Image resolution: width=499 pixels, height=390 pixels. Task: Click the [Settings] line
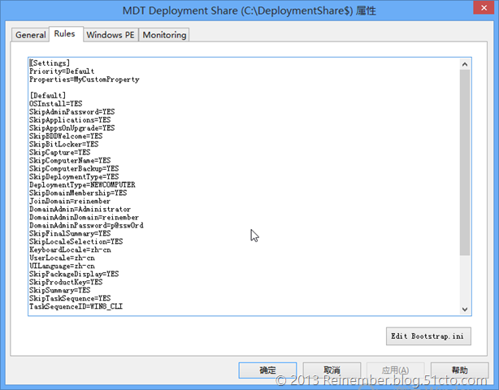click(50, 63)
